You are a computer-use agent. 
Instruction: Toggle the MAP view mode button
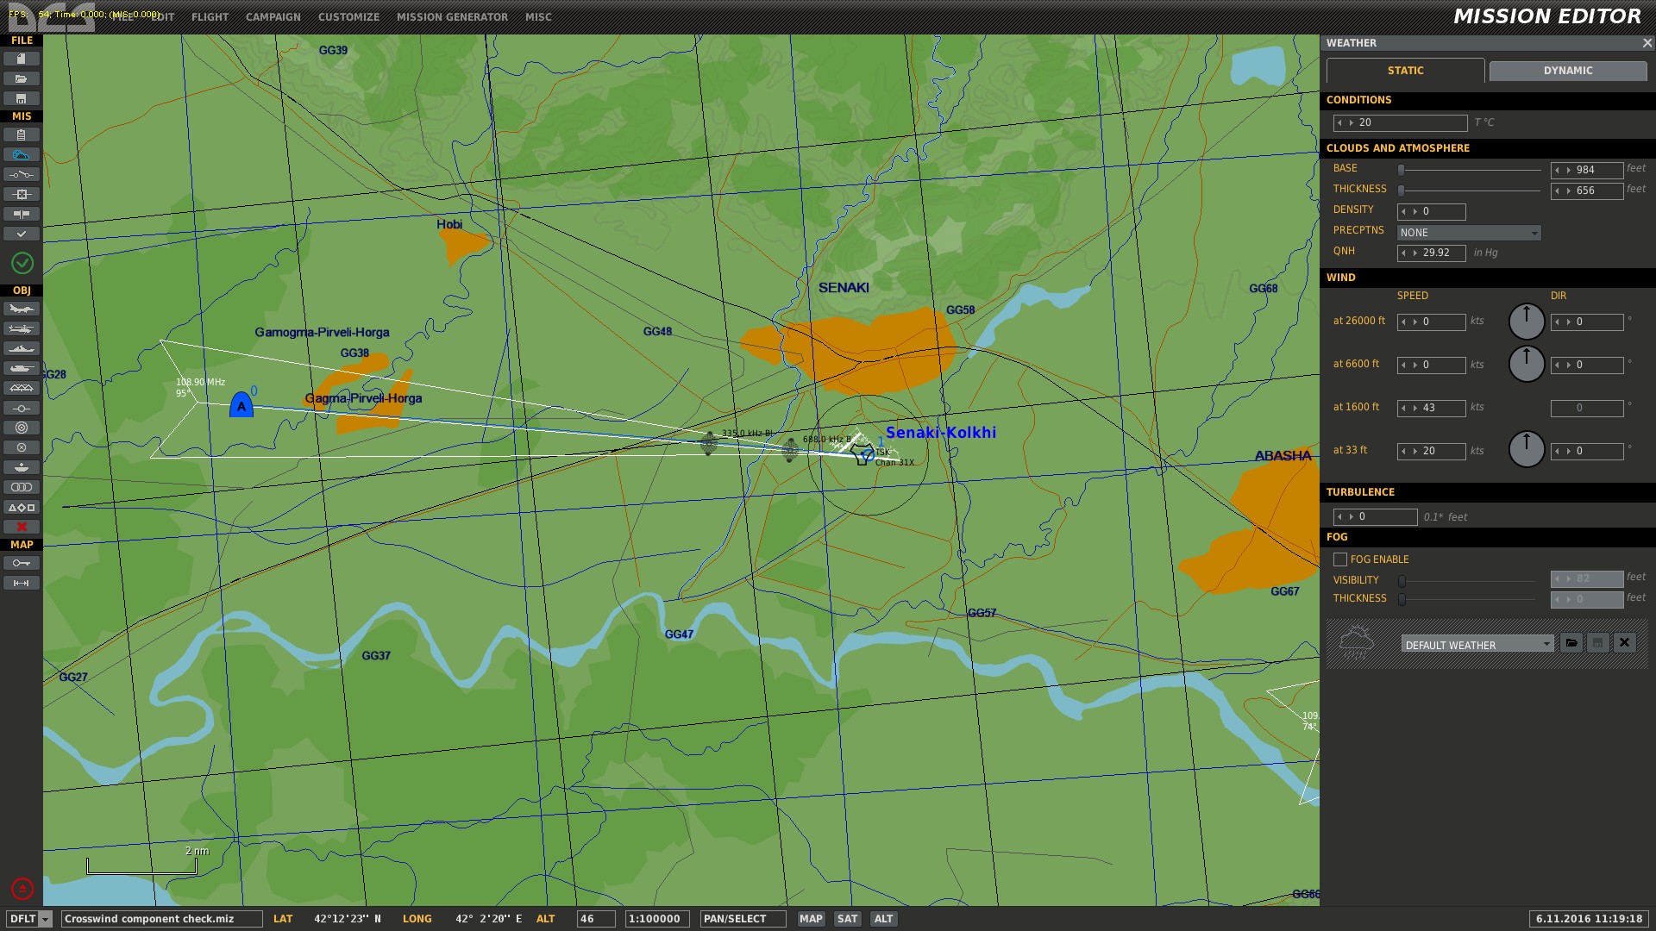[x=811, y=919]
